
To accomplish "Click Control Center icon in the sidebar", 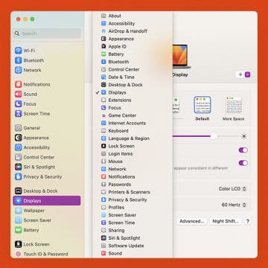I will click(x=18, y=157).
